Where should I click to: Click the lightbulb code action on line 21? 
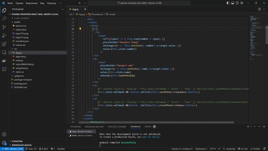click(80, 29)
